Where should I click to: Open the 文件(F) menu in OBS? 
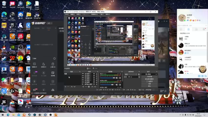[67, 14]
